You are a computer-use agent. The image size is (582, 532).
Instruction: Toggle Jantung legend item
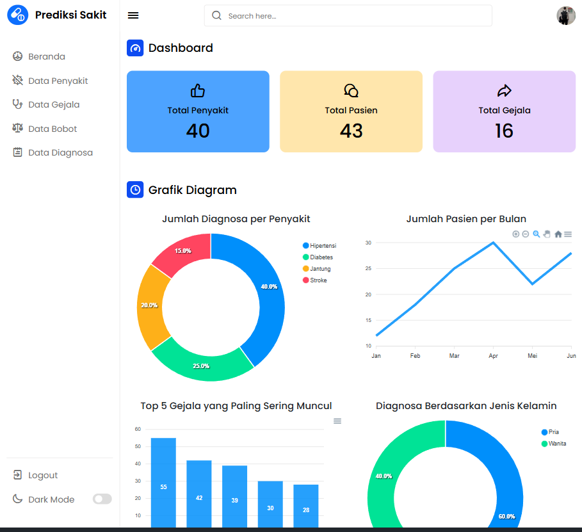tap(317, 269)
